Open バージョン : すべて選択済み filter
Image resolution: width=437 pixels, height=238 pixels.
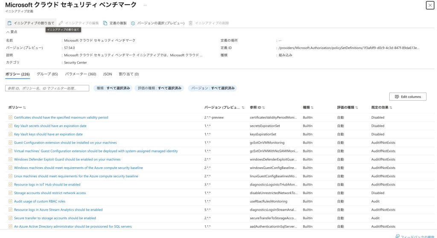click(x=213, y=88)
